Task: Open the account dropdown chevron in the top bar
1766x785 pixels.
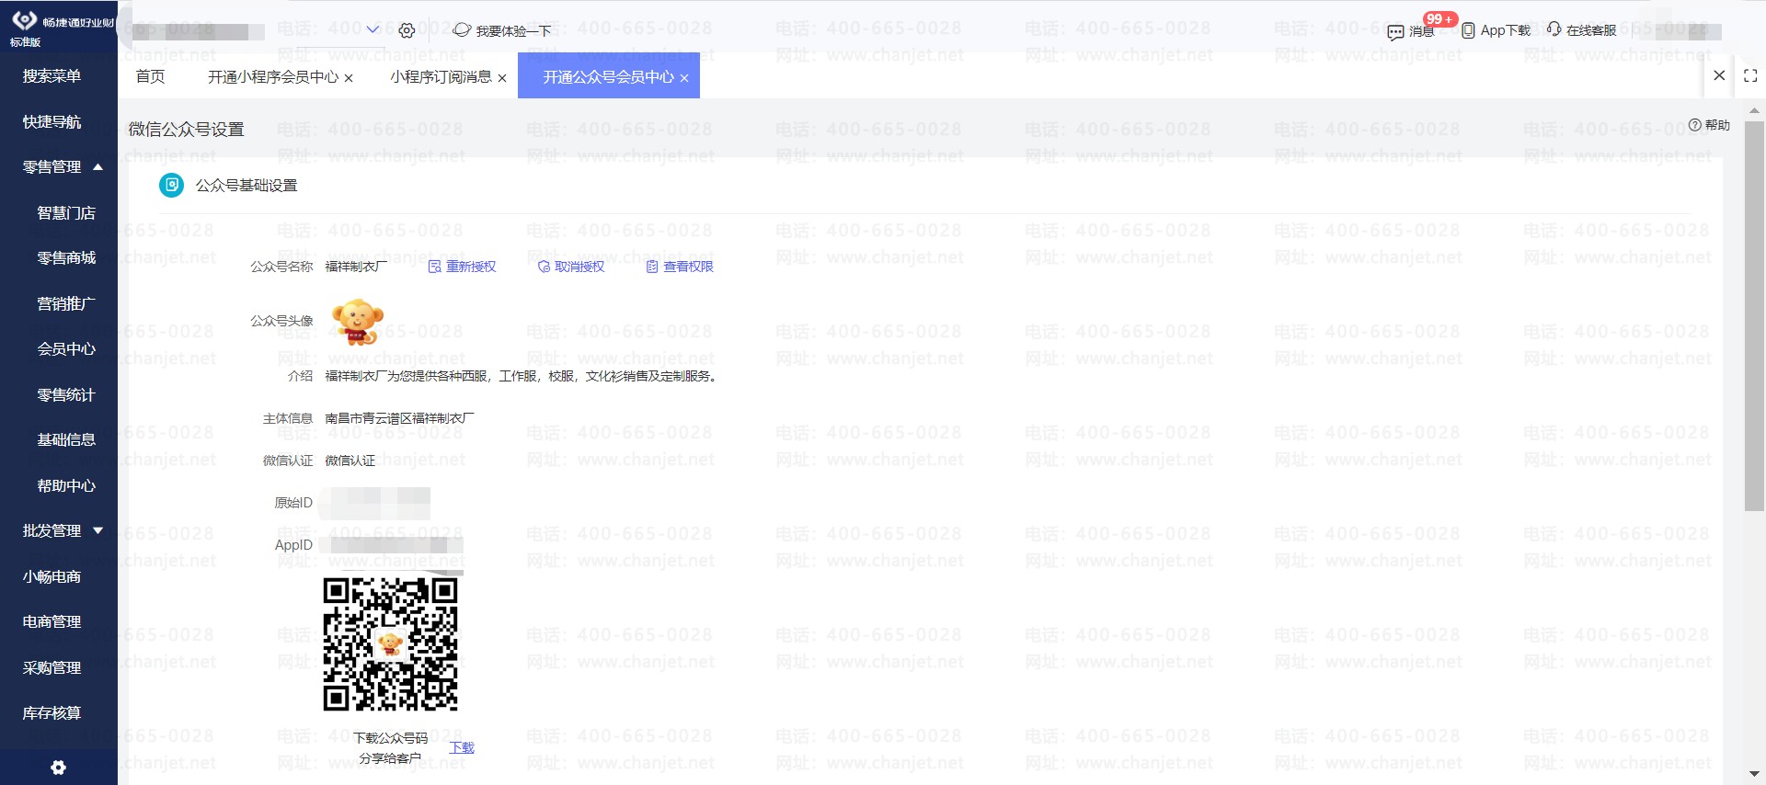Action: pos(373,29)
